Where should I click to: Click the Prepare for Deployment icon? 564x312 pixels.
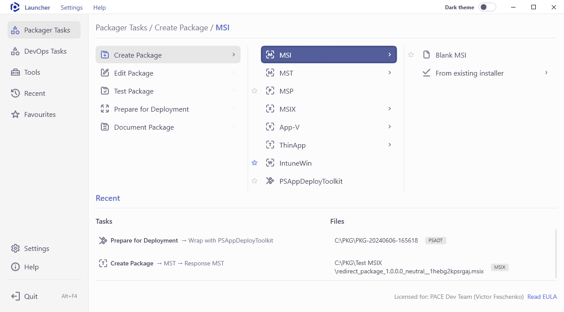click(105, 109)
